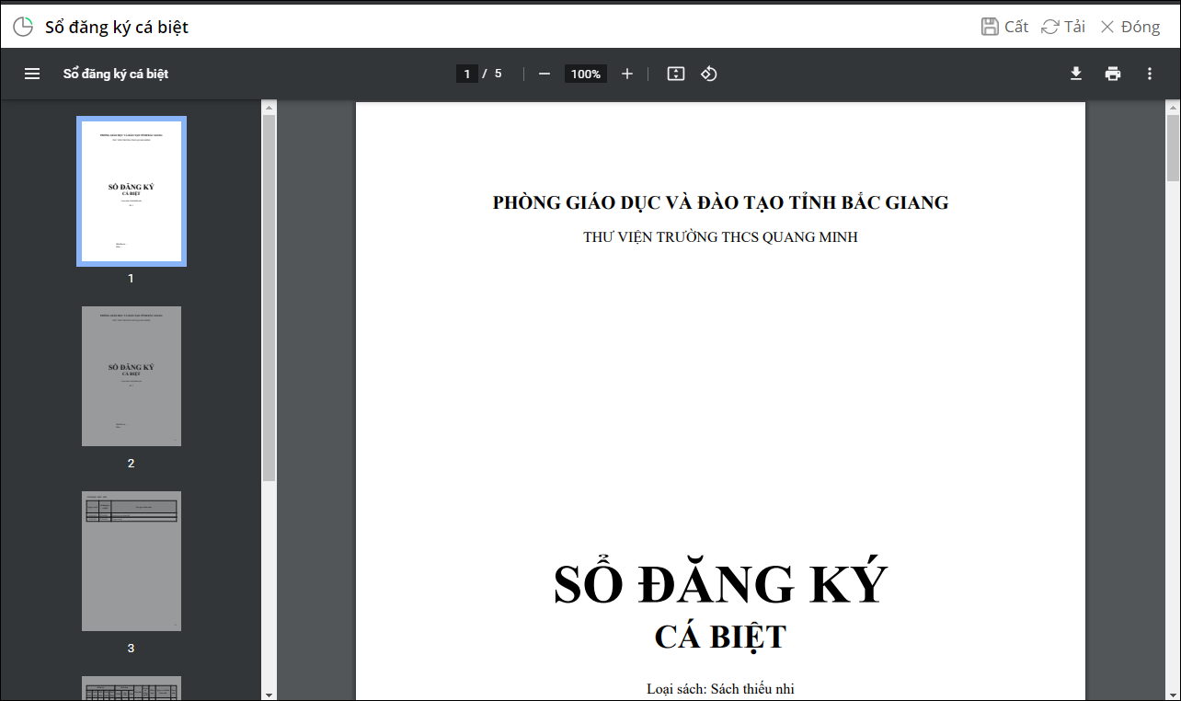Rotate the document counterclockwise
Image resolution: width=1181 pixels, height=701 pixels.
coord(708,74)
